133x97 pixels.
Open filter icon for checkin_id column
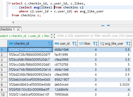click(x=49, y=43)
